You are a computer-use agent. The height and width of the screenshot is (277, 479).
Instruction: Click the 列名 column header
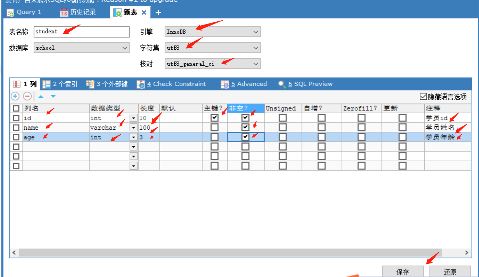(56, 108)
